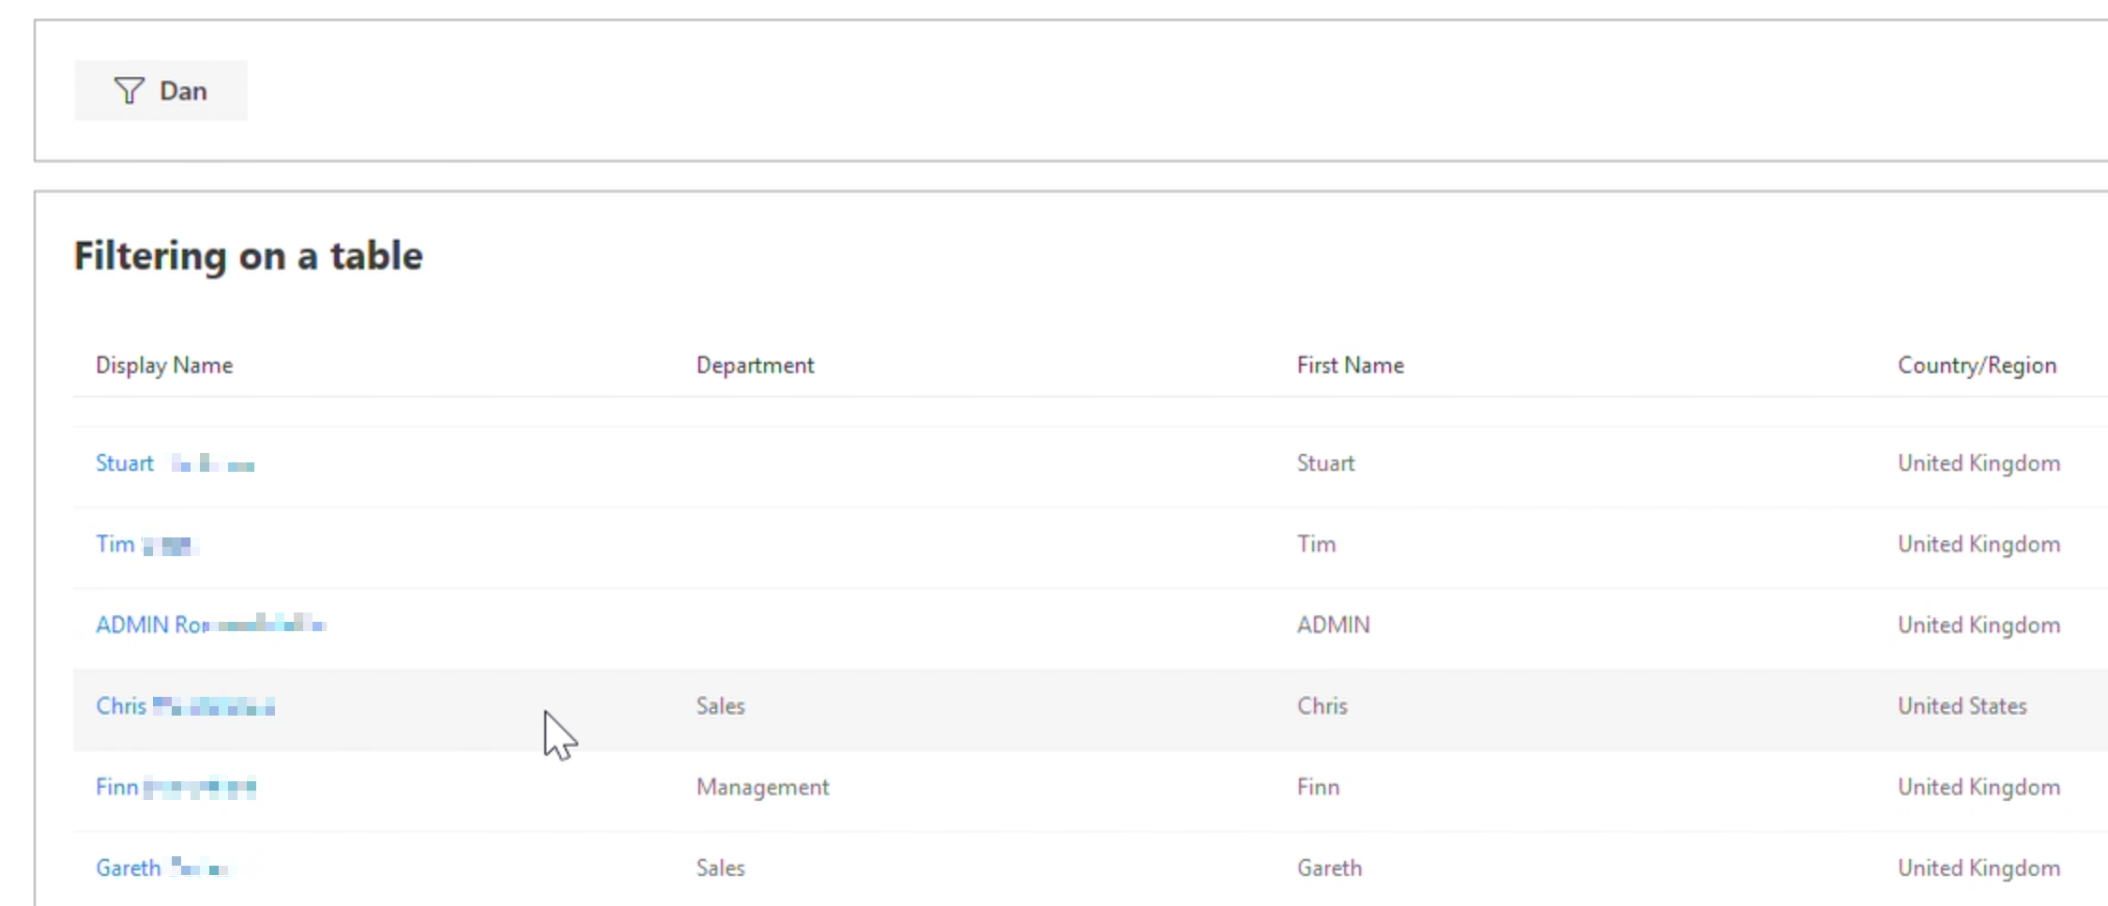Screen dimensions: 2108x906
Task: Click the Country/Region column header
Action: click(1976, 365)
